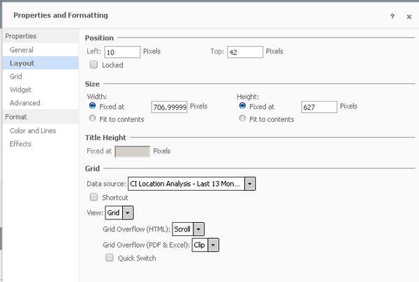
Task: Open the Widget properties section
Action: point(20,90)
